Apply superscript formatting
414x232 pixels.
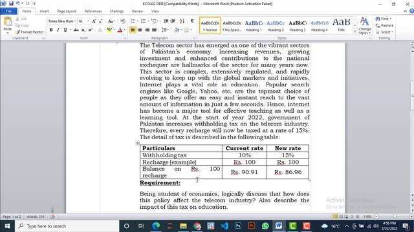90,30
